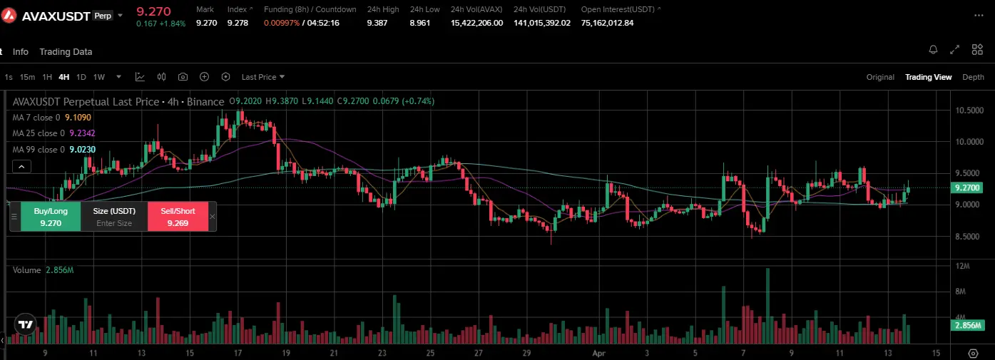Viewport: 995px width, 360px height.
Task: Take a chart snapshot with camera icon
Action: point(183,77)
